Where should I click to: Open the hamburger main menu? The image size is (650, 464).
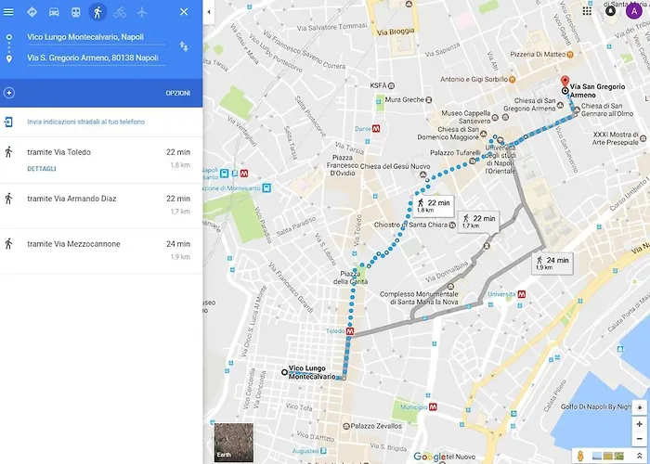8,12
